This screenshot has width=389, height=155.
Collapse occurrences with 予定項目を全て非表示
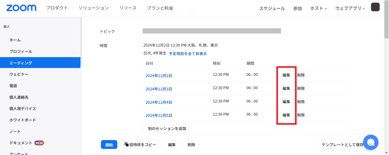[188, 54]
